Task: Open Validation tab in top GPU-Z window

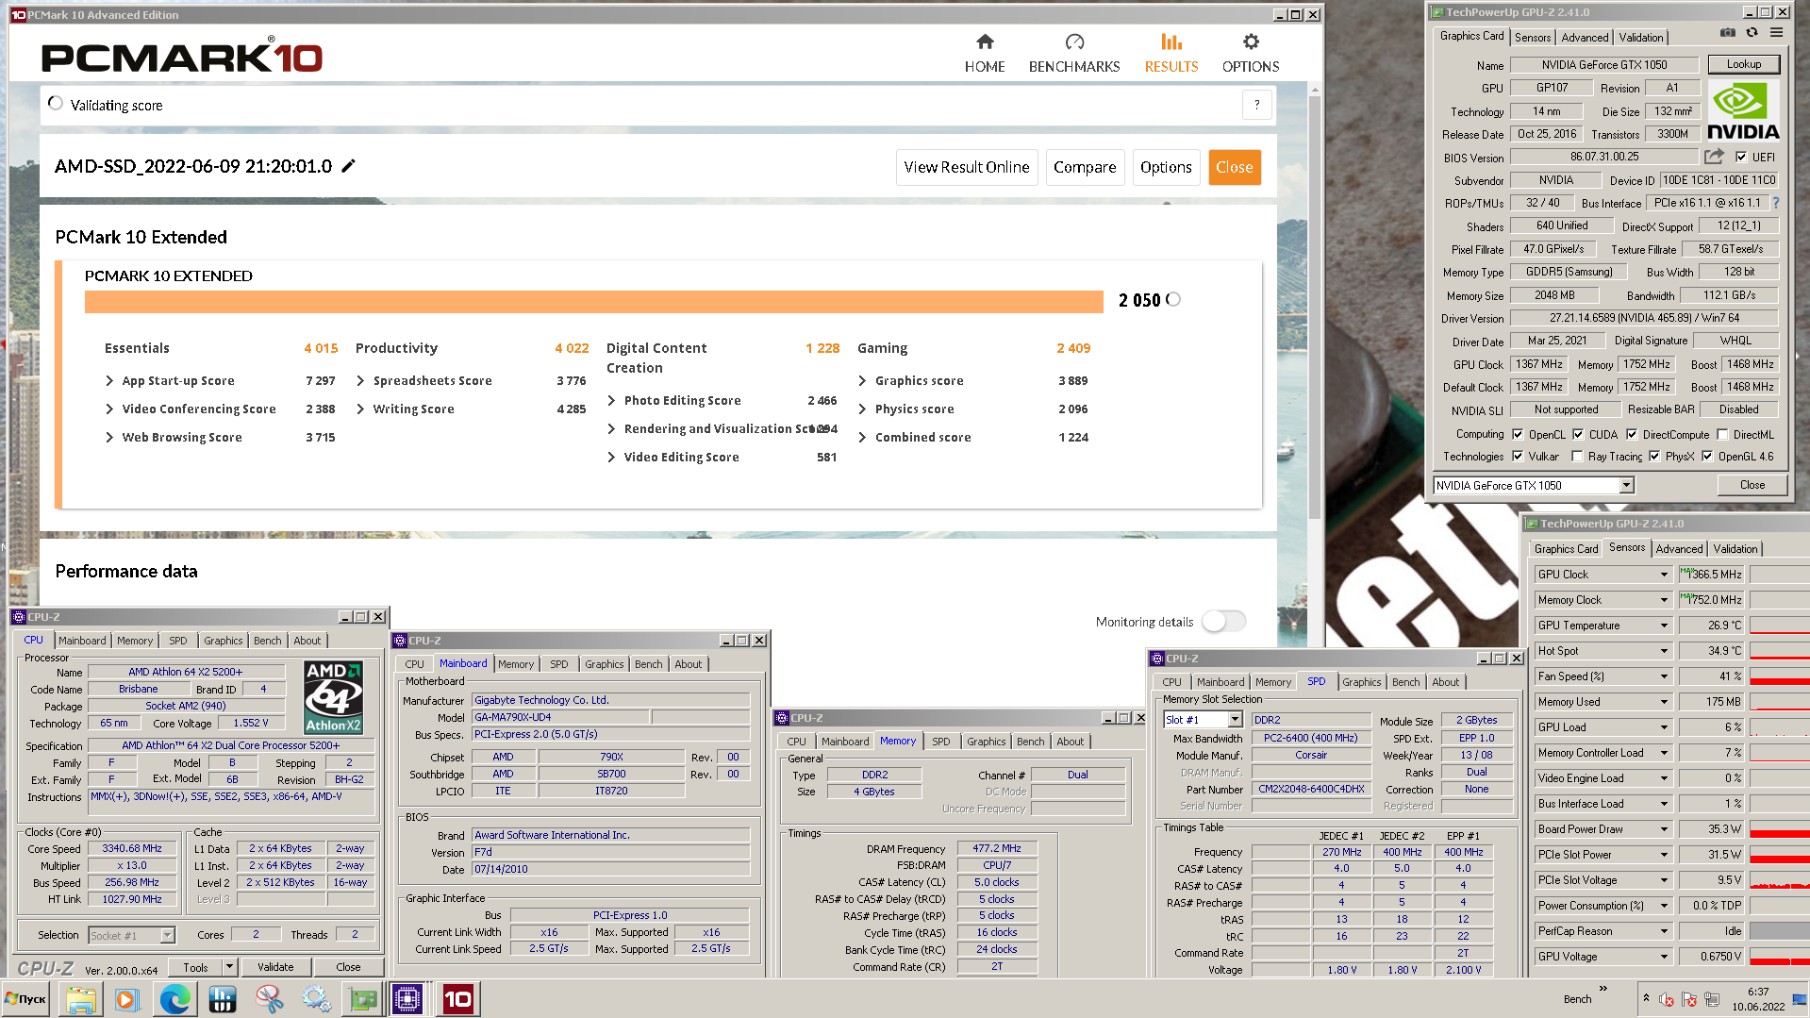Action: pyautogui.click(x=1641, y=37)
